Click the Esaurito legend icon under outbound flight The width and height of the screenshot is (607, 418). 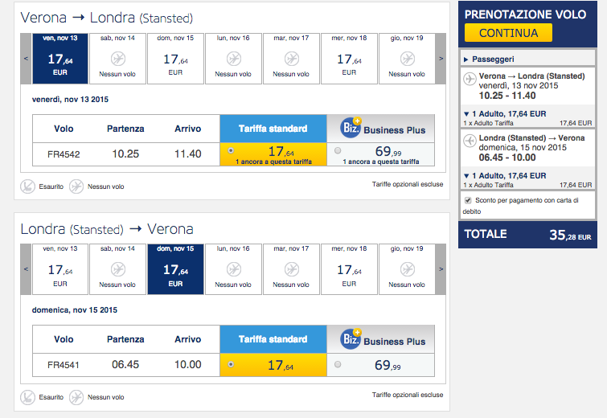coord(27,186)
